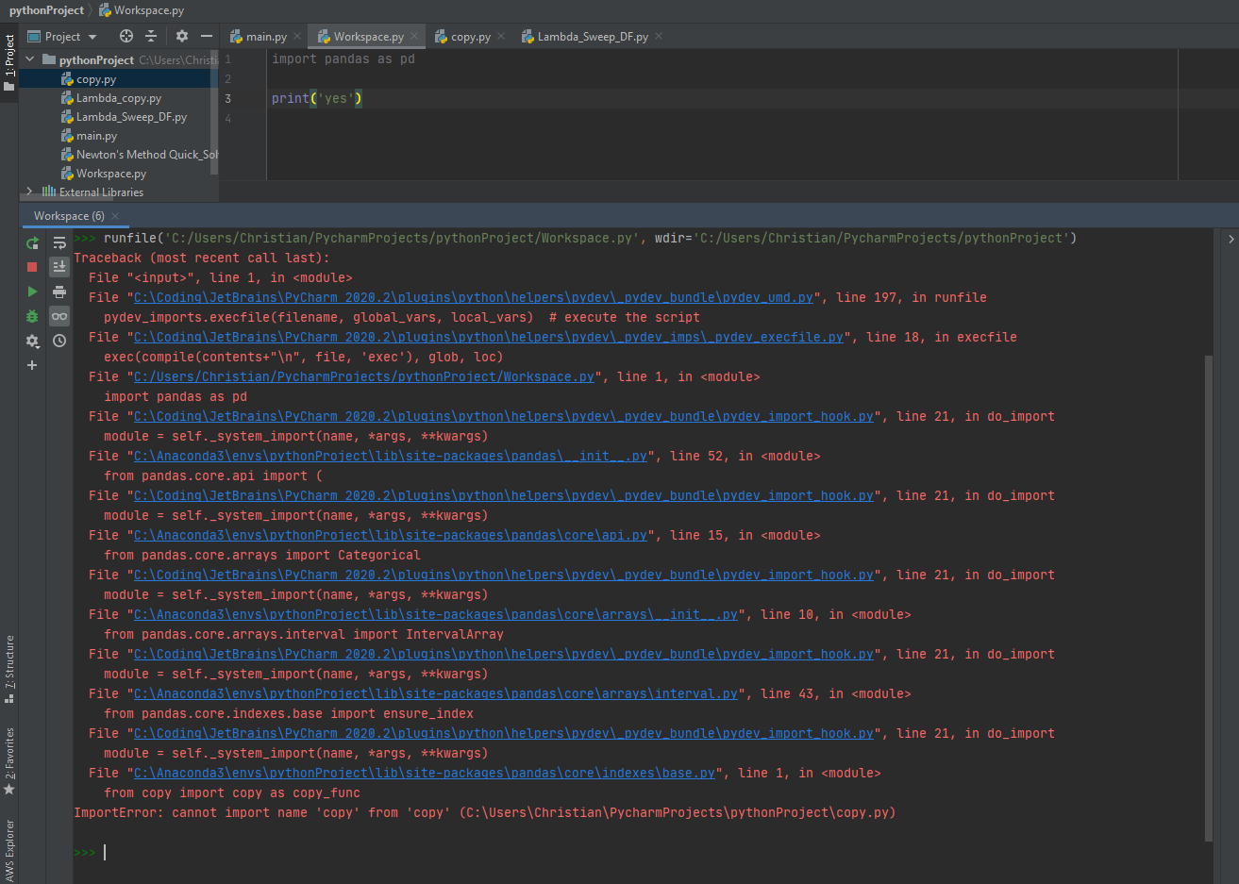Open the AWS Explorer side panel
The width and height of the screenshot is (1239, 884).
pos(8,850)
